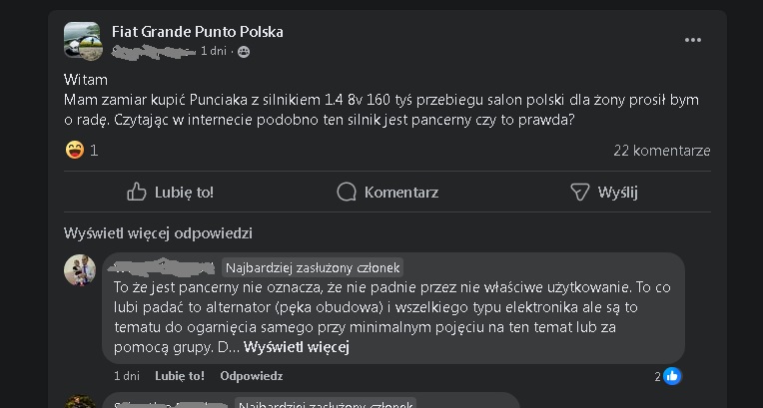This screenshot has height=408, width=763.
Task: Click the speech bubble Komentarz icon
Action: (x=347, y=192)
